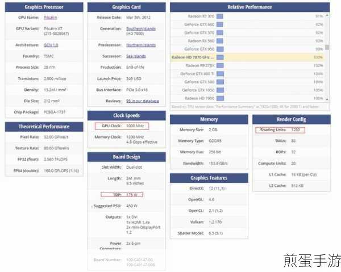Click the '28 nm' process size value
341x272 pixels.
[49, 68]
